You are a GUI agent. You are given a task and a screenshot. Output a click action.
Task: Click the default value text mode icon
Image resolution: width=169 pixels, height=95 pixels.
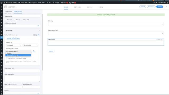[34, 35]
